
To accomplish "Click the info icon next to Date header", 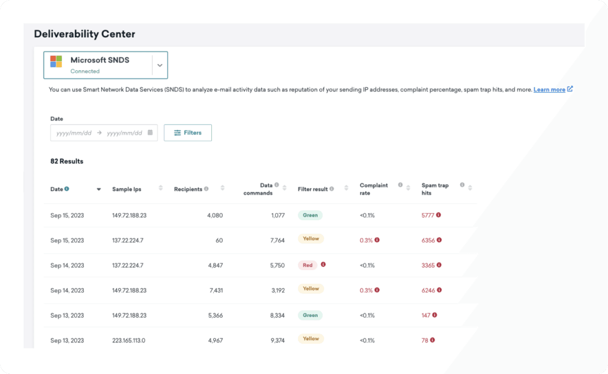I will pos(67,189).
